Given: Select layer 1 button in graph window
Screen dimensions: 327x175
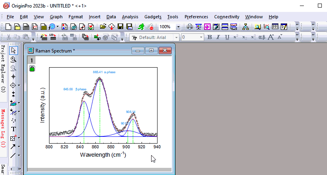Looking at the screenshot, I should [32, 60].
